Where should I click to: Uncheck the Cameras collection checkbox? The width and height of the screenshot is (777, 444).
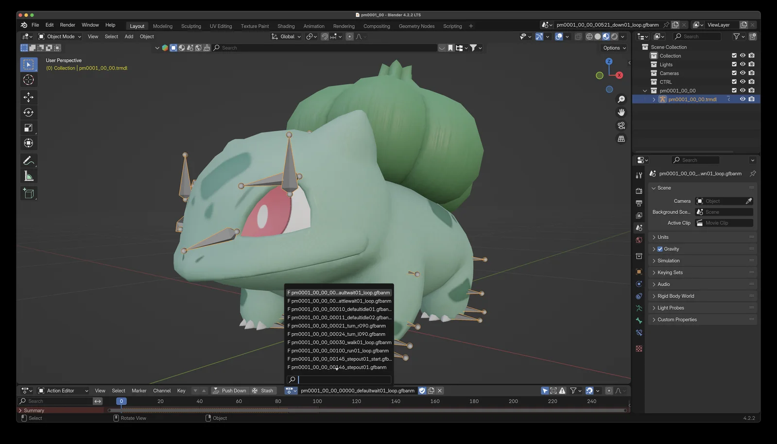(734, 73)
